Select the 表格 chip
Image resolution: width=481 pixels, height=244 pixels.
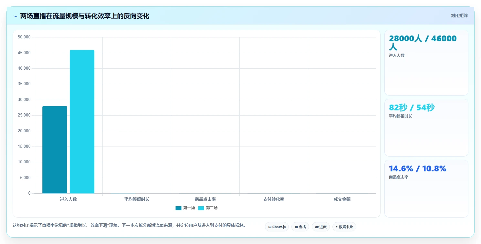[300, 227]
